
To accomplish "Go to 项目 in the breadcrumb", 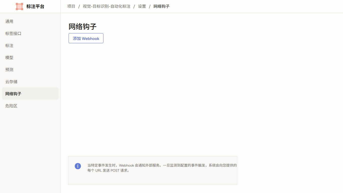I will point(71,6).
